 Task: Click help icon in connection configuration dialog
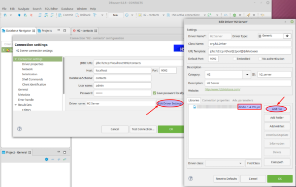coord(19,129)
